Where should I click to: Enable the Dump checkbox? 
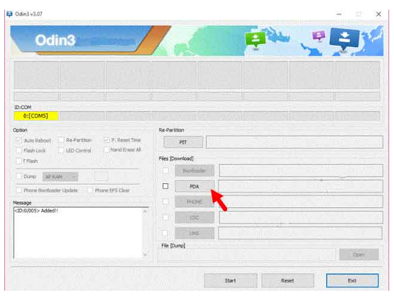(19, 176)
